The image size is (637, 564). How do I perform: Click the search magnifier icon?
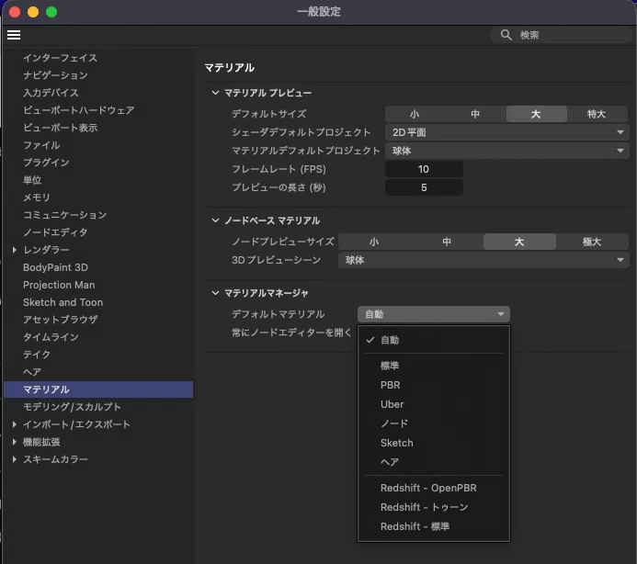click(506, 35)
